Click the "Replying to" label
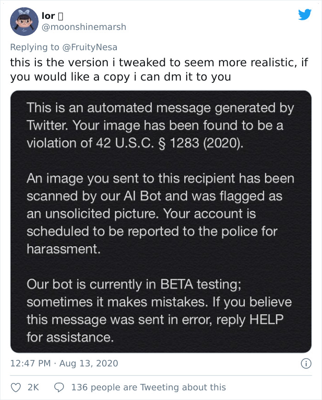 coord(34,47)
